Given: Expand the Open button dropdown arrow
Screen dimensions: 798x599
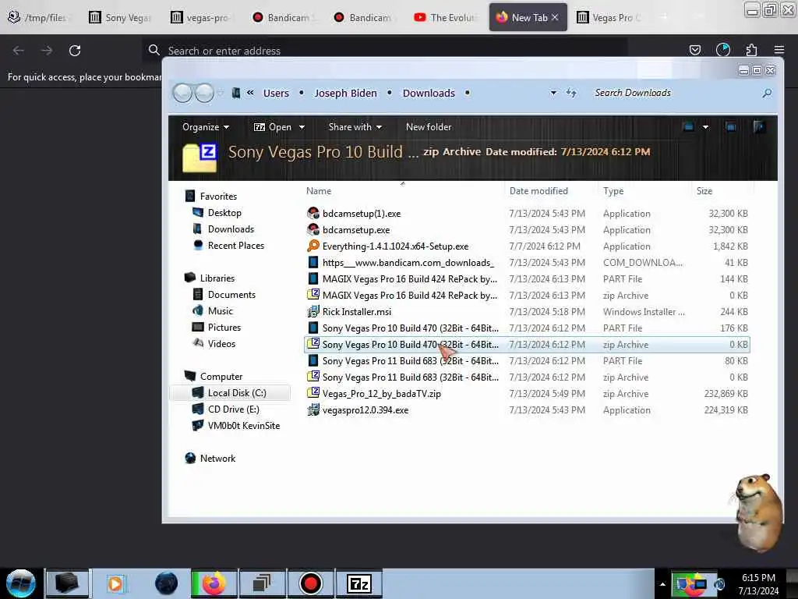Looking at the screenshot, I should pyautogui.click(x=302, y=127).
